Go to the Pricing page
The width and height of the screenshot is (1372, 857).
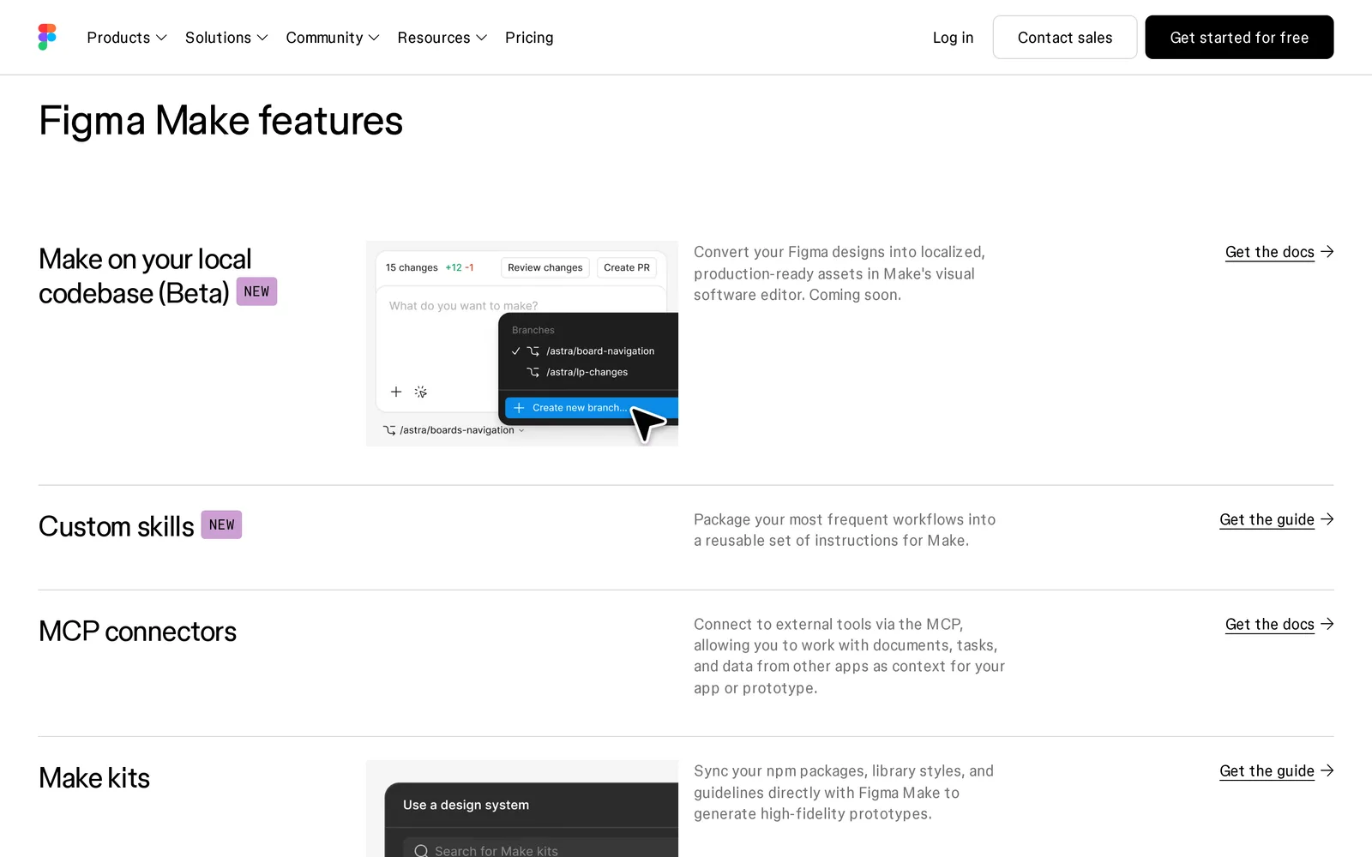pyautogui.click(x=529, y=38)
